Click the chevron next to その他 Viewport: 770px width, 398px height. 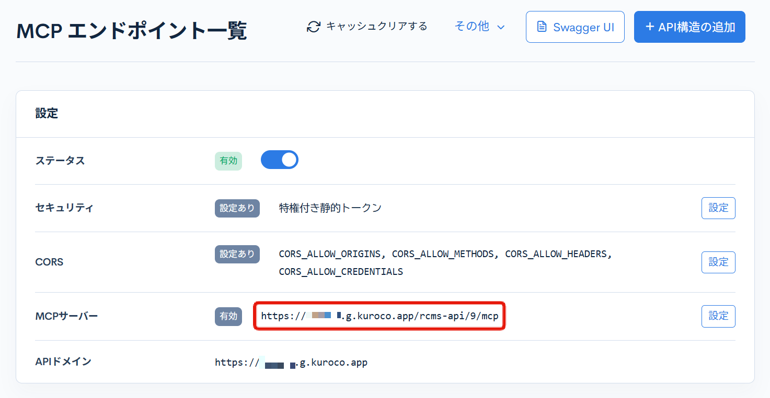(499, 27)
